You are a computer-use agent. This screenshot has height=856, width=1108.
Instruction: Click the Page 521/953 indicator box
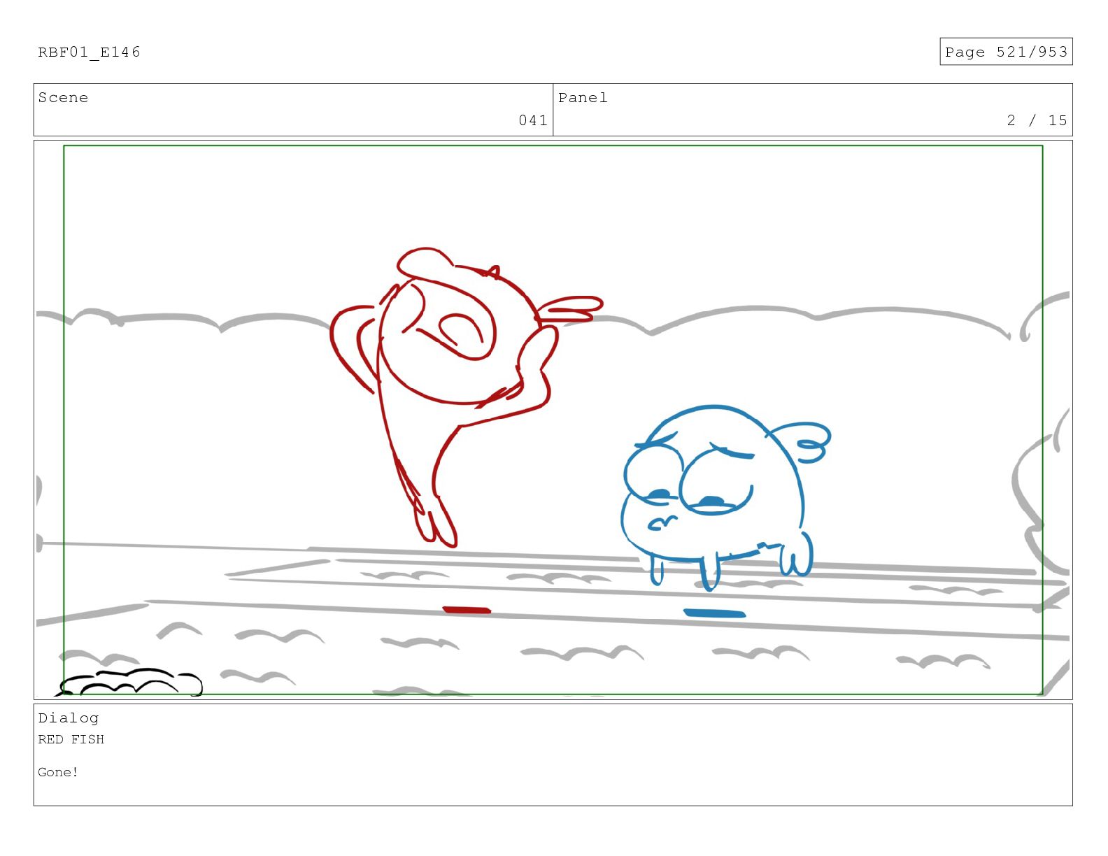(1005, 52)
